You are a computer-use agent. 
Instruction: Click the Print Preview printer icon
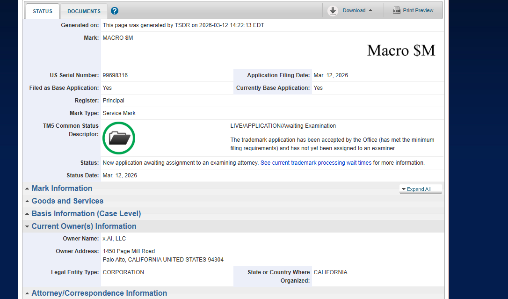pos(397,10)
